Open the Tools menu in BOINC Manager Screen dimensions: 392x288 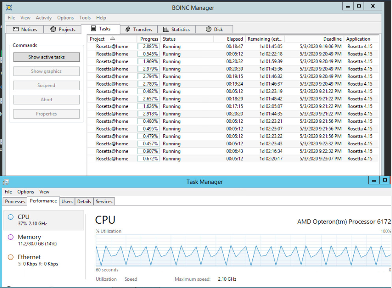tap(85, 18)
